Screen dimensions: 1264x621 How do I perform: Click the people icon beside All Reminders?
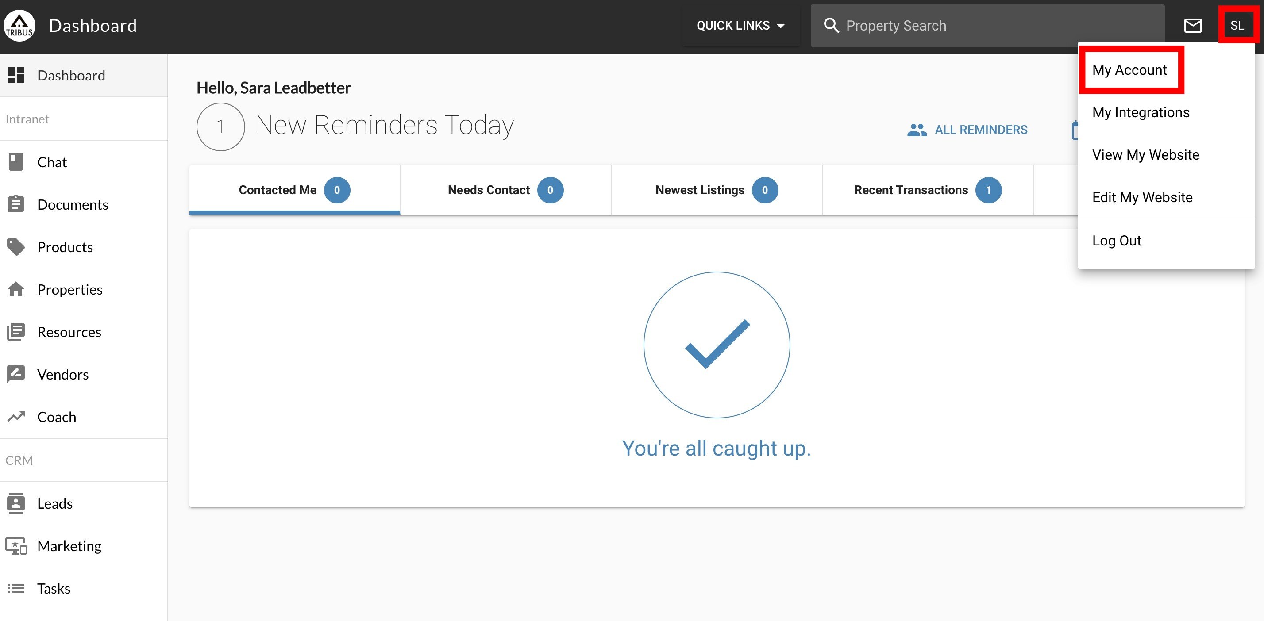(917, 130)
